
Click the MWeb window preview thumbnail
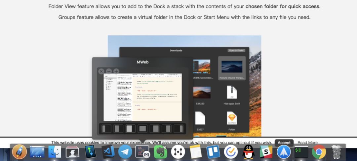point(143,97)
